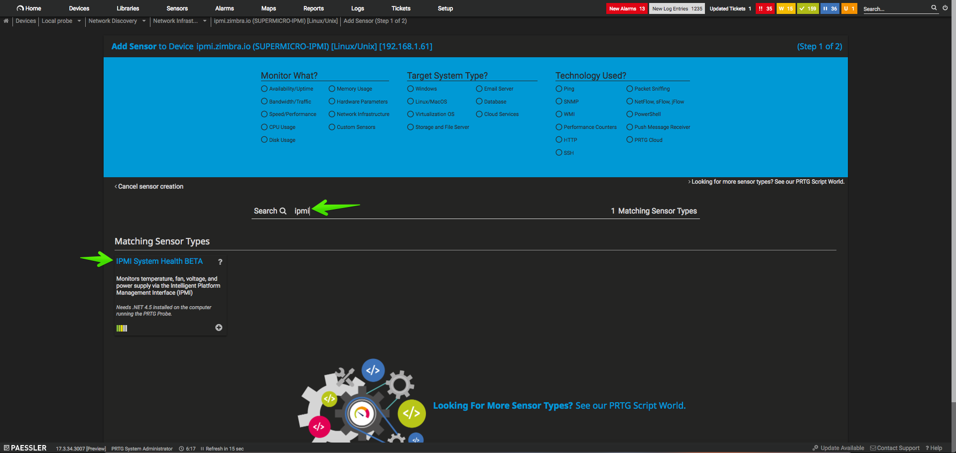
Task: Expand the Network Discovery breadcrumb dropdown arrow
Action: pos(144,21)
